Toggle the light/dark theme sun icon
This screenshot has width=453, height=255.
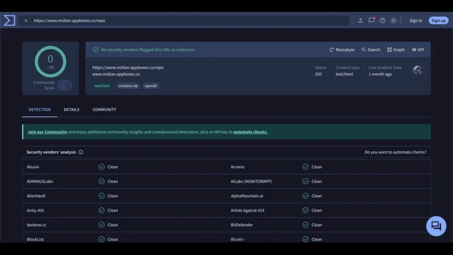pos(394,20)
